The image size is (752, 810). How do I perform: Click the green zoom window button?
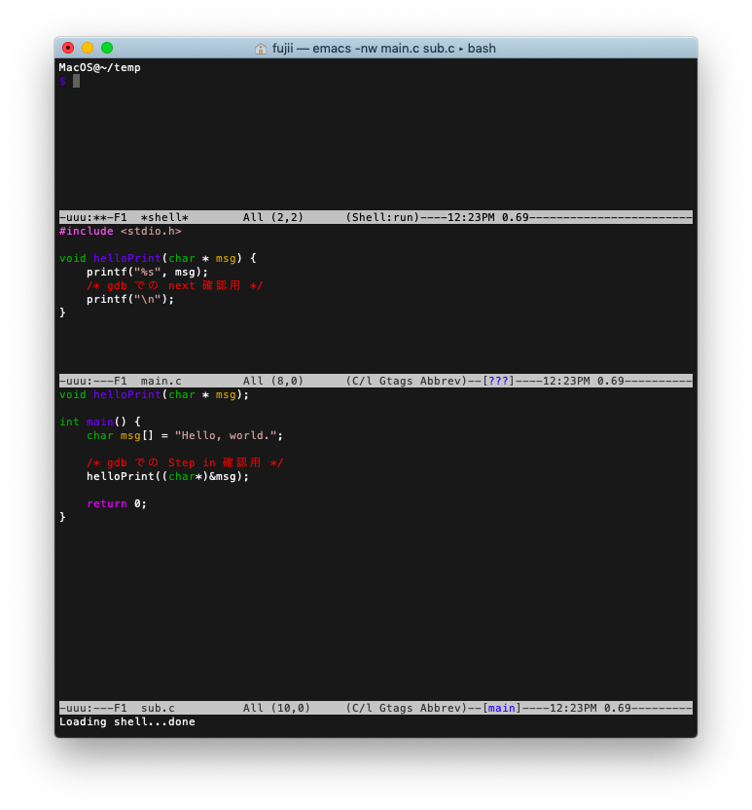tap(107, 48)
